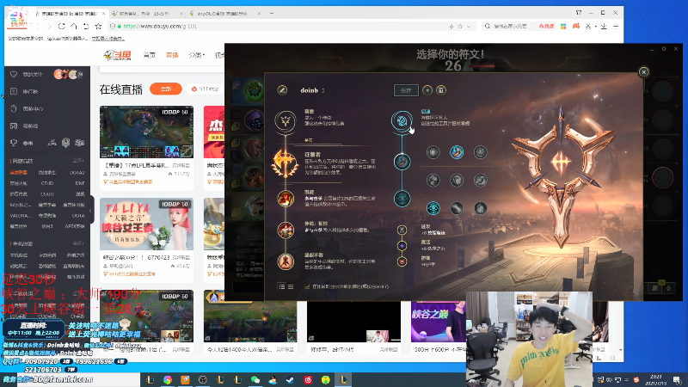Open NetEase Music red taskbar icon

click(308, 379)
